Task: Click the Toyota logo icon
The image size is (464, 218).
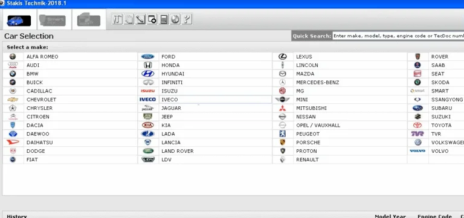Action: tap(417, 125)
